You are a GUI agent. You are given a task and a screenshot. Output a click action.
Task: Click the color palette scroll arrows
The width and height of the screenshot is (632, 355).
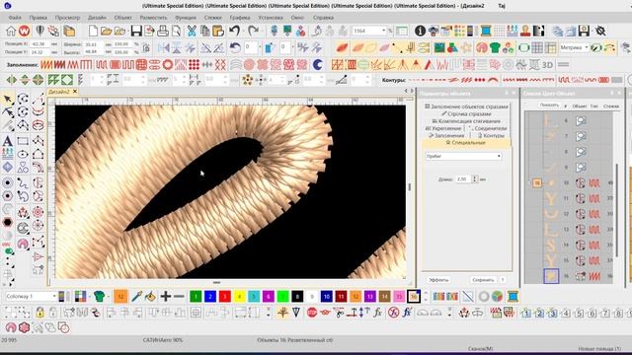pos(426,297)
